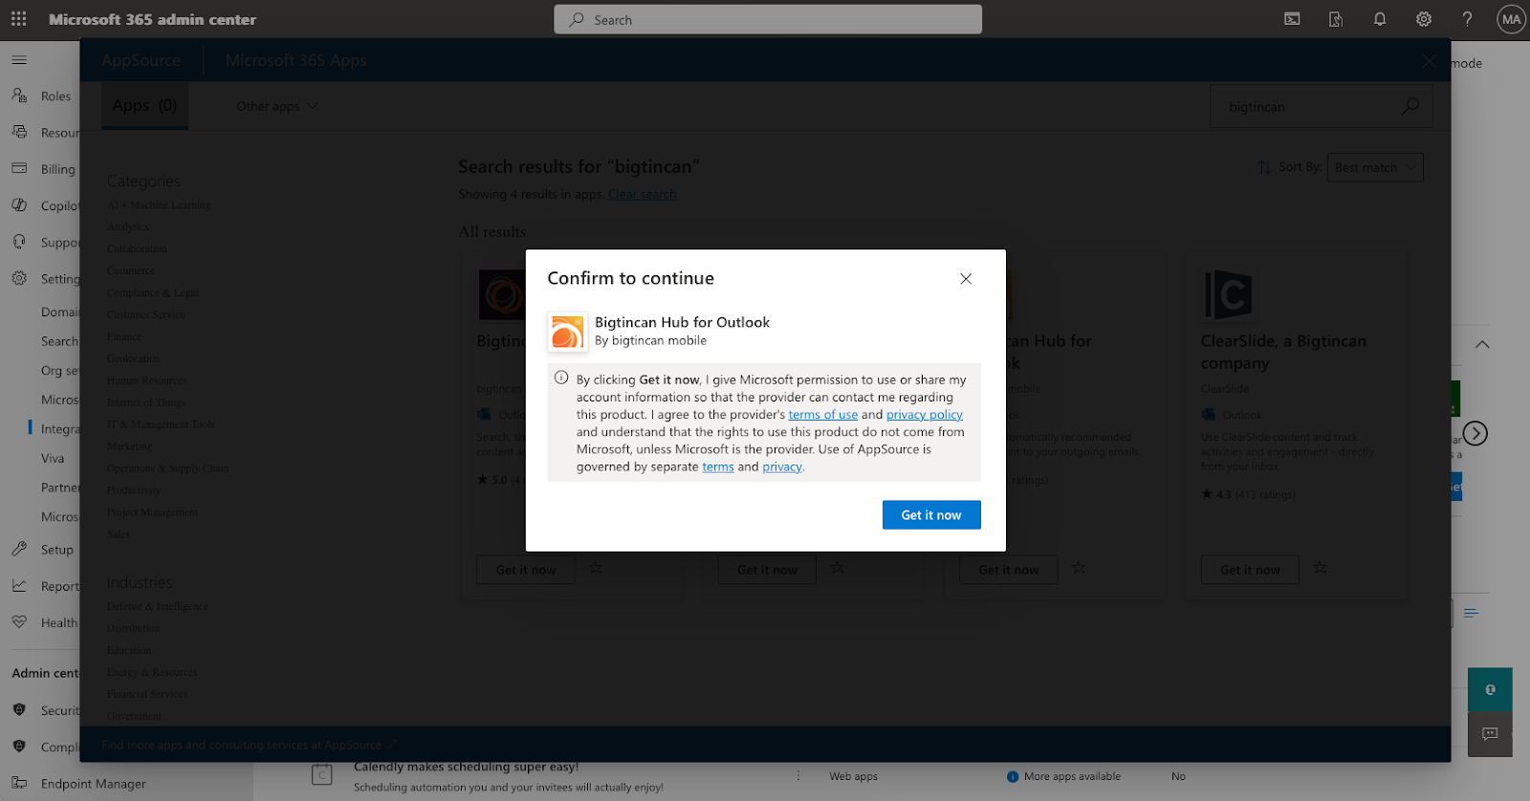Click the admin center Search field

[768, 19]
